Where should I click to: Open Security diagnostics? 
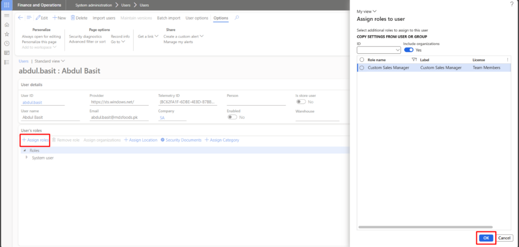coord(85,36)
